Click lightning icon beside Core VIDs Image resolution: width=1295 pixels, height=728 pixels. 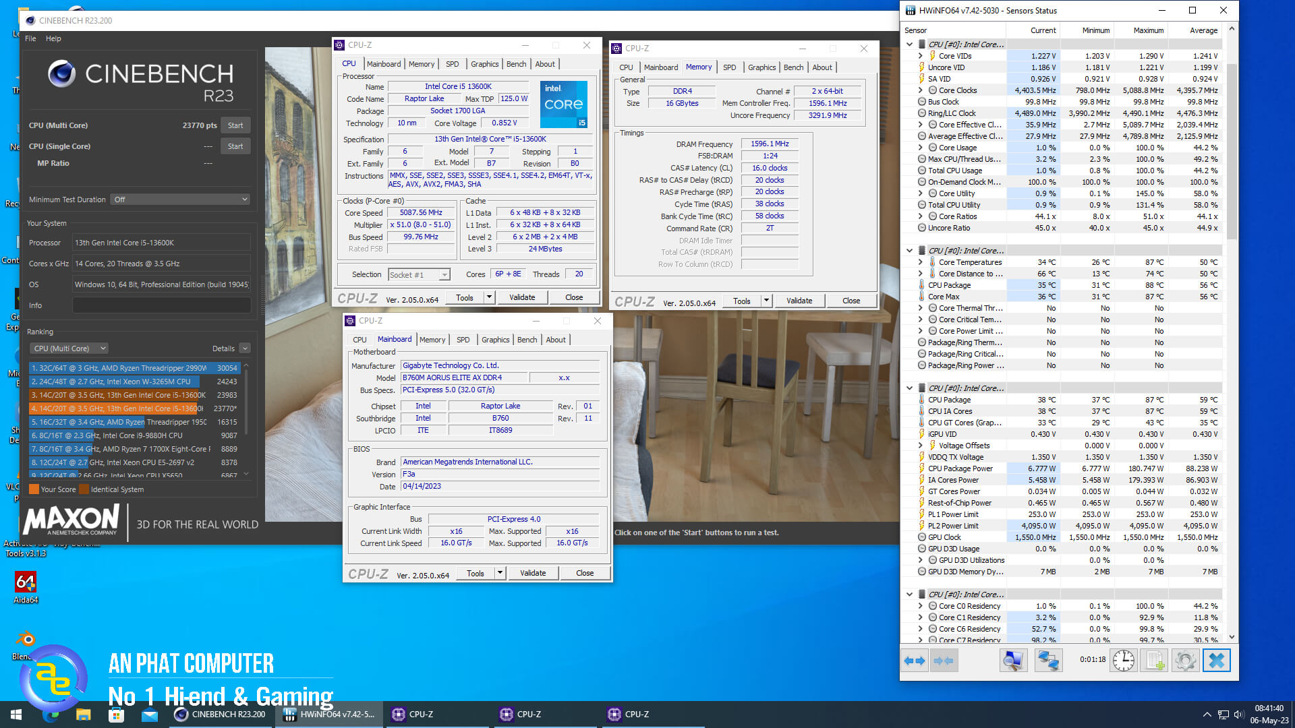pos(932,56)
